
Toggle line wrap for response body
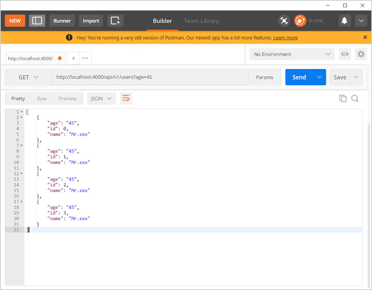126,98
